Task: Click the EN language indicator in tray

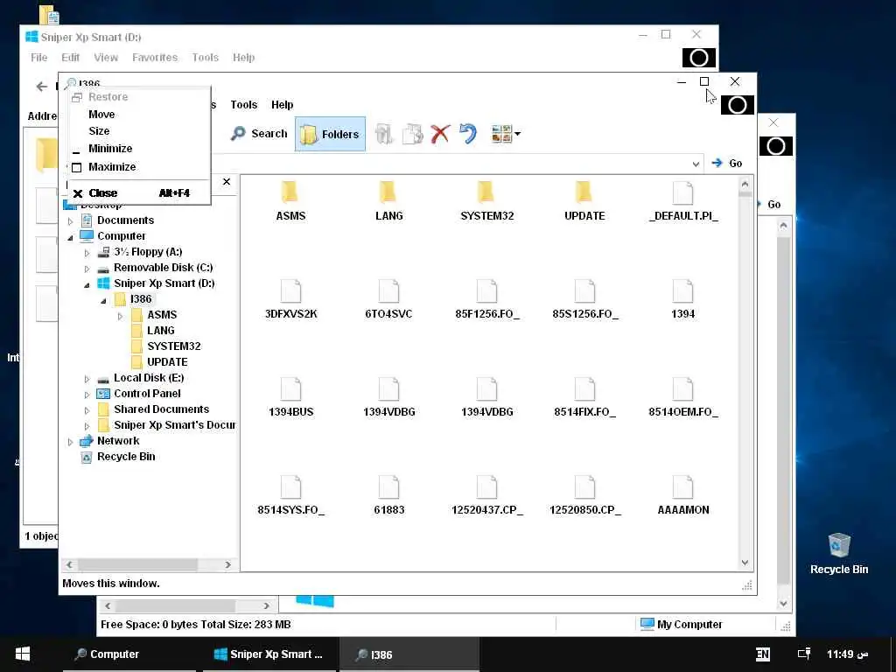Action: coord(762,654)
